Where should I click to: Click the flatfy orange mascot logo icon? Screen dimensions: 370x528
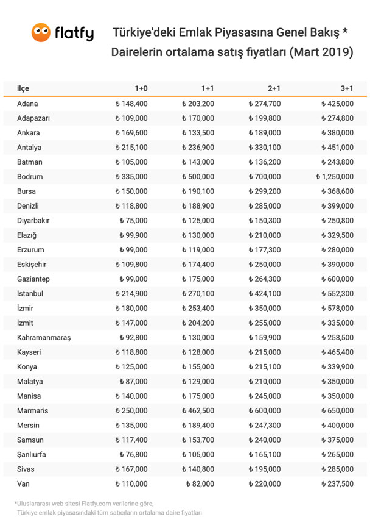[x=41, y=32]
